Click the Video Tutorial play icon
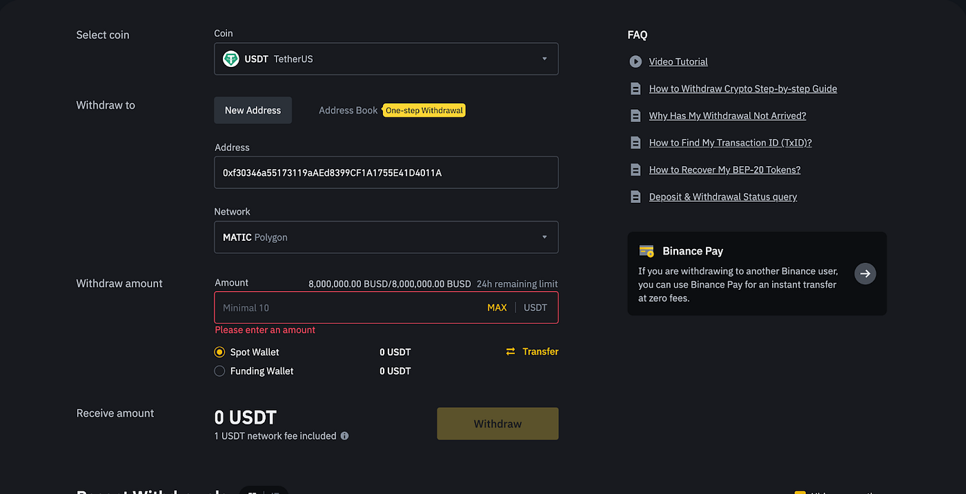Image resolution: width=966 pixels, height=494 pixels. click(635, 61)
